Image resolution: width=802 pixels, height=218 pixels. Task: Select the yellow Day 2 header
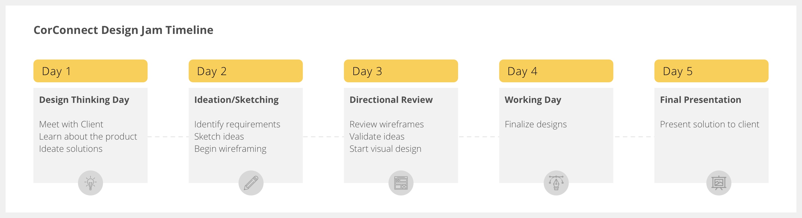(x=246, y=71)
